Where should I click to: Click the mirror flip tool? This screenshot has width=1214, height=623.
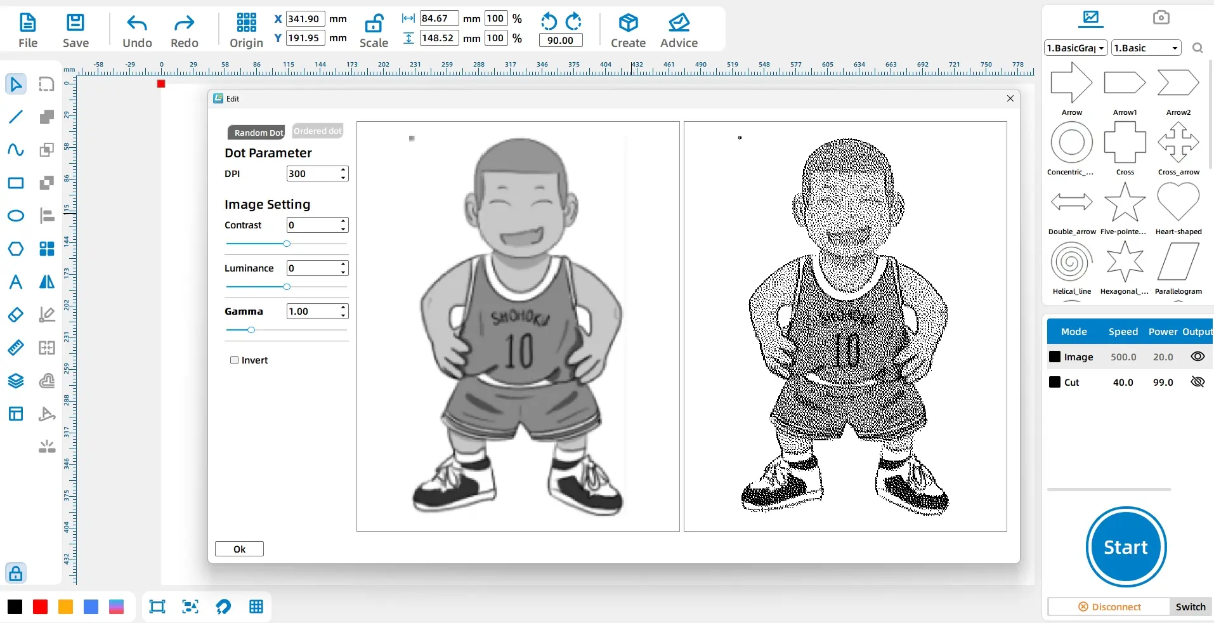[47, 282]
